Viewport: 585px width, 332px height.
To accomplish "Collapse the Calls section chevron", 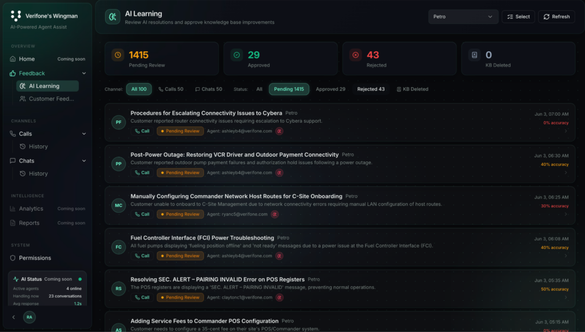I will 84,133.
